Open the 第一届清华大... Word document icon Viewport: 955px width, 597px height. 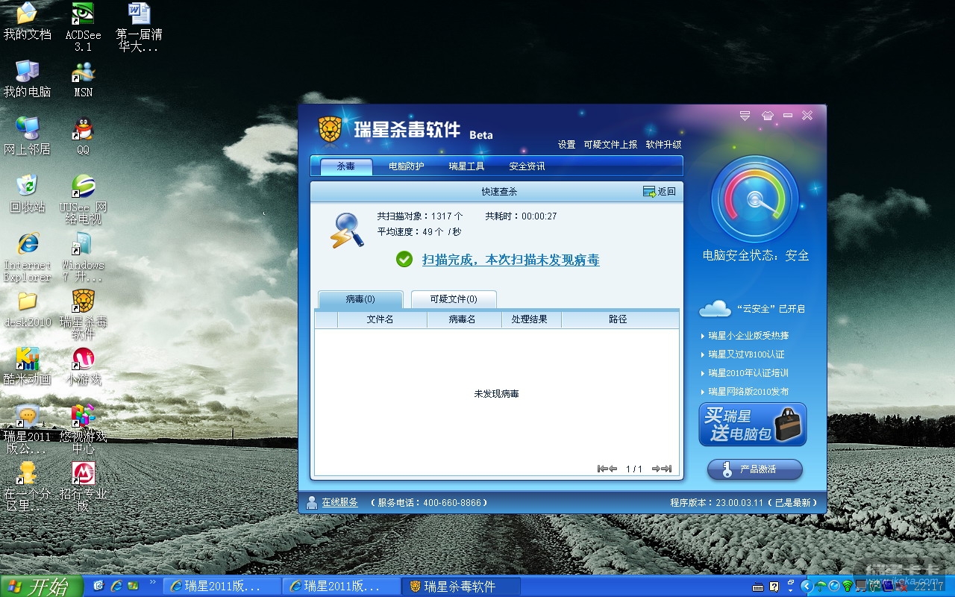[x=139, y=27]
